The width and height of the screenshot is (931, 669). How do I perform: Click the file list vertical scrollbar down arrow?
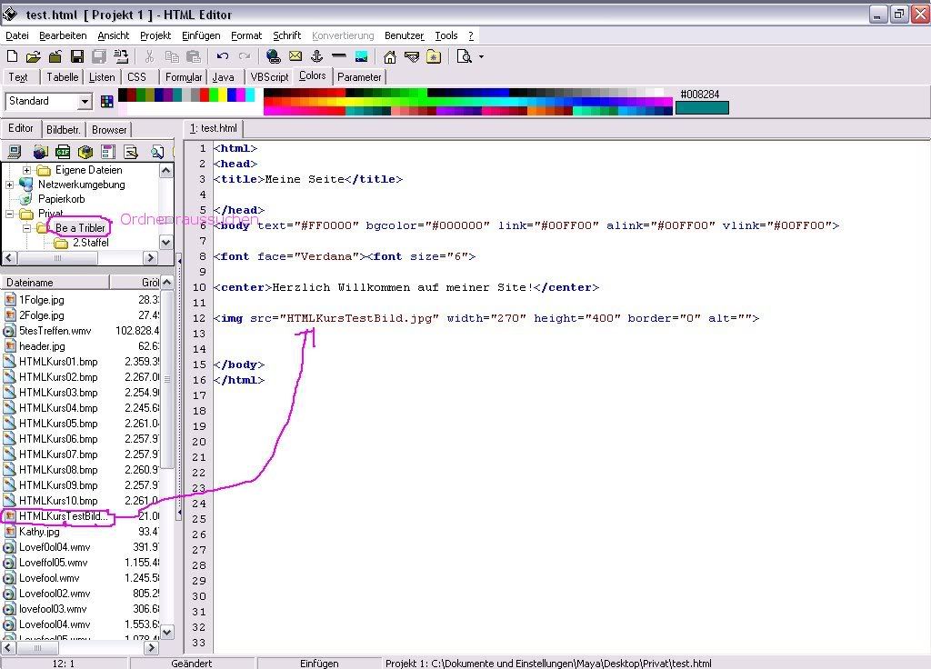[x=167, y=633]
